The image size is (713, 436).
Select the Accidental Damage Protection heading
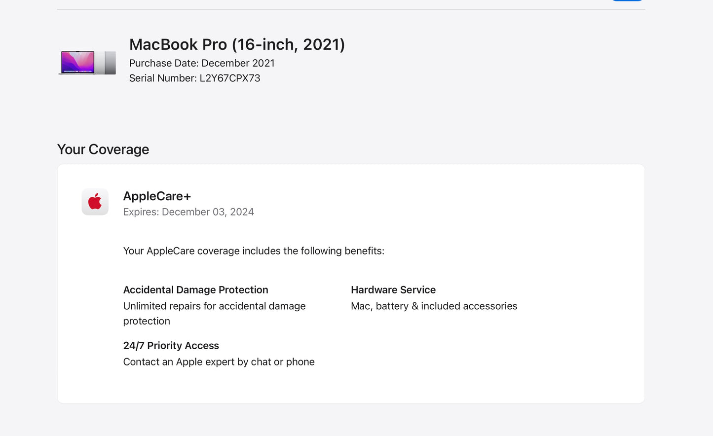[x=195, y=290]
